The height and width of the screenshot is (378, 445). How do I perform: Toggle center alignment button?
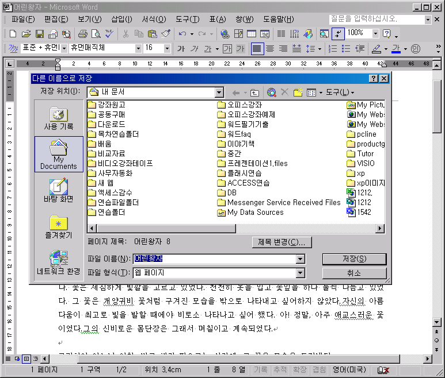pyautogui.click(x=270, y=49)
